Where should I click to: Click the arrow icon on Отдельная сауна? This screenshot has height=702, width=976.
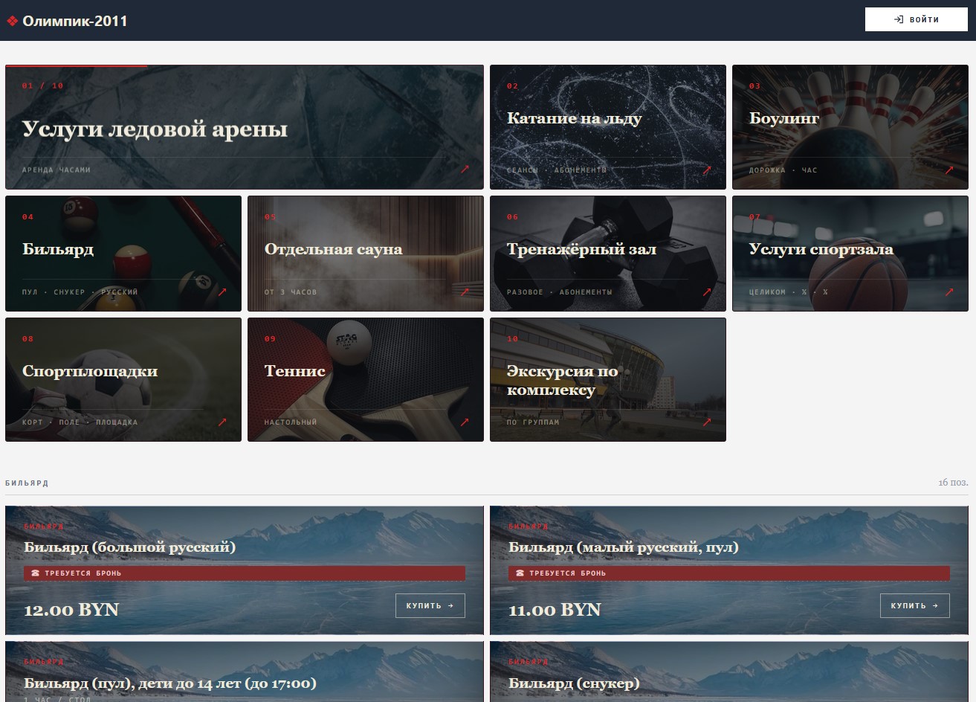[x=465, y=292]
